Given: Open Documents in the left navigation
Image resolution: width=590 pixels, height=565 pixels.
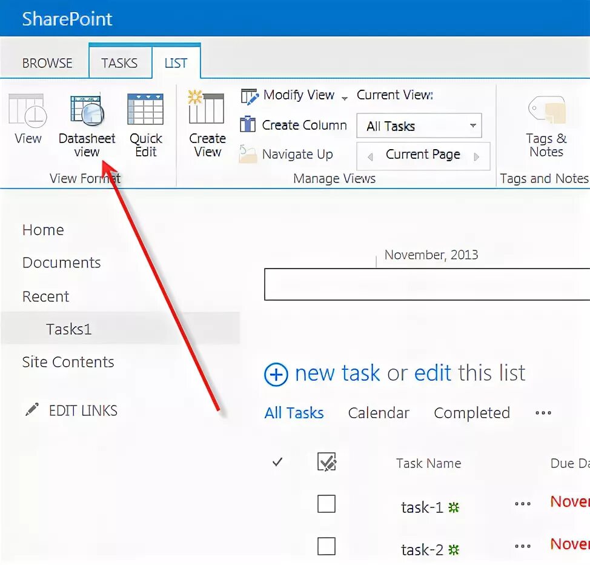Looking at the screenshot, I should coord(61,262).
